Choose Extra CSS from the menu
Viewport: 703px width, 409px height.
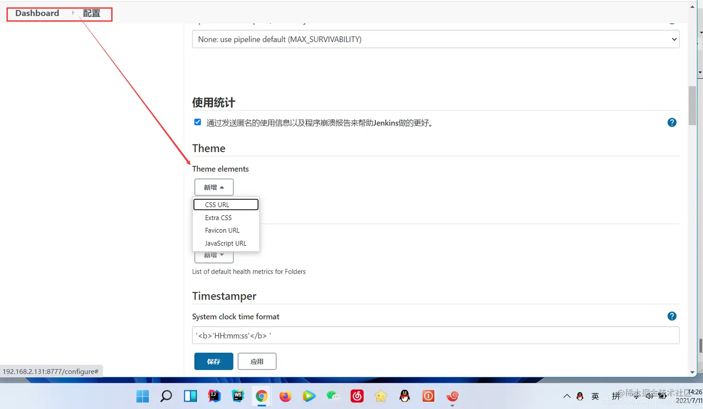pyautogui.click(x=226, y=218)
